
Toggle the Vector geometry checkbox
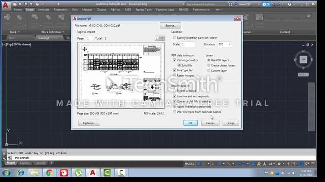click(x=174, y=60)
